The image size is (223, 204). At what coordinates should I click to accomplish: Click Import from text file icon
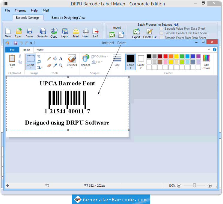pos(121,34)
